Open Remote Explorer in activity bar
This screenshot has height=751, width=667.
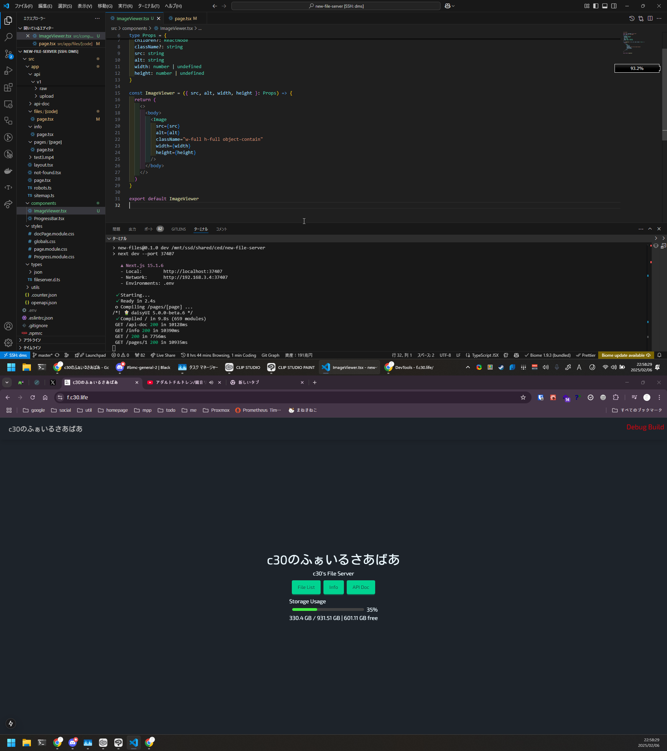pos(8,104)
